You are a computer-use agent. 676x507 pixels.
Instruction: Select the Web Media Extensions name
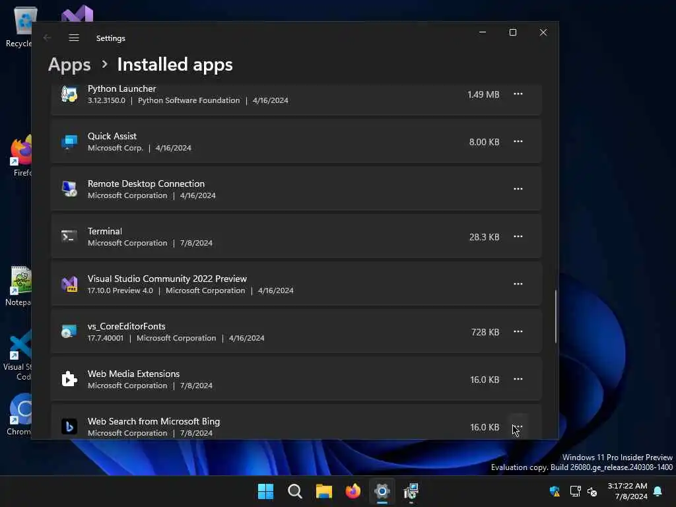coord(133,374)
